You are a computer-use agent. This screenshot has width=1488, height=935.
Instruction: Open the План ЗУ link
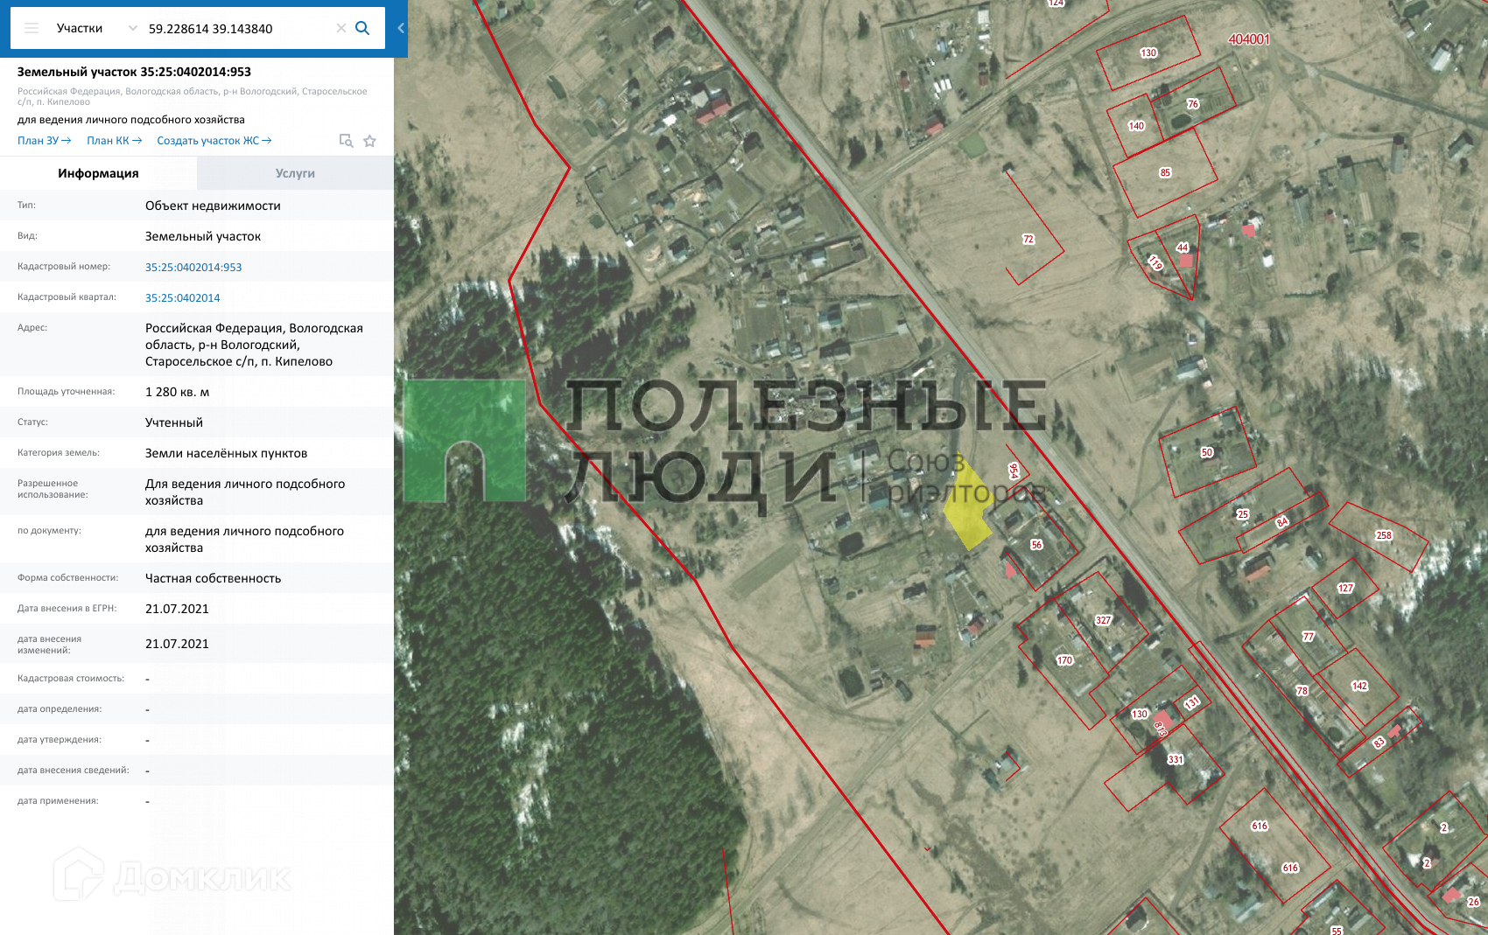coord(44,141)
